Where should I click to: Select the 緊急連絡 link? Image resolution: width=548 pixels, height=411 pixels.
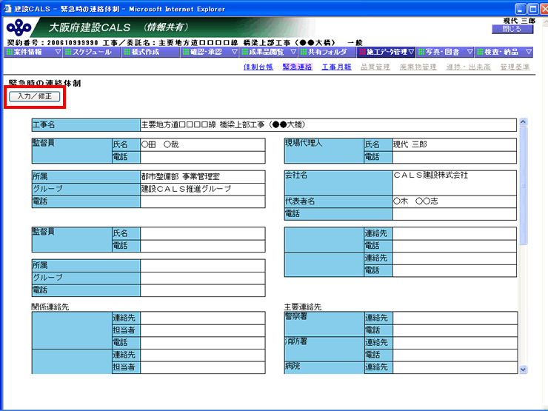tap(297, 67)
